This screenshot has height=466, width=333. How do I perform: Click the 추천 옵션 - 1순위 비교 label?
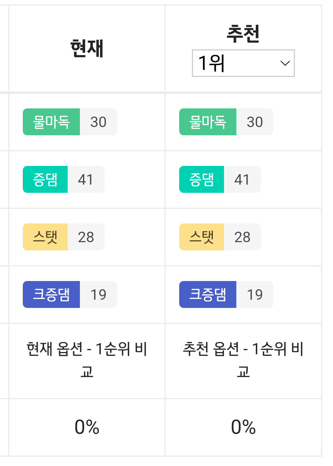tap(243, 361)
